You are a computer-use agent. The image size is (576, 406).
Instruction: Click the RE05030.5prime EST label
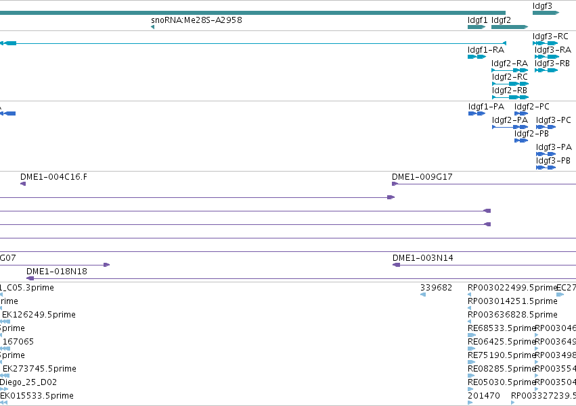[501, 382]
